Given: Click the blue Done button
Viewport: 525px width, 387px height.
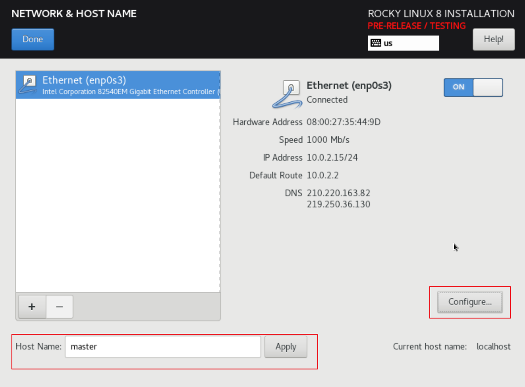Looking at the screenshot, I should [x=33, y=39].
